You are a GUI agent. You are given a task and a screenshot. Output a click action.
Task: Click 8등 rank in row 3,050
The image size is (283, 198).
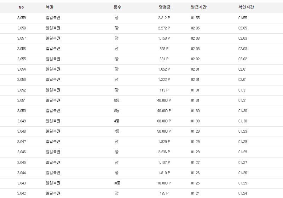[x=117, y=111]
